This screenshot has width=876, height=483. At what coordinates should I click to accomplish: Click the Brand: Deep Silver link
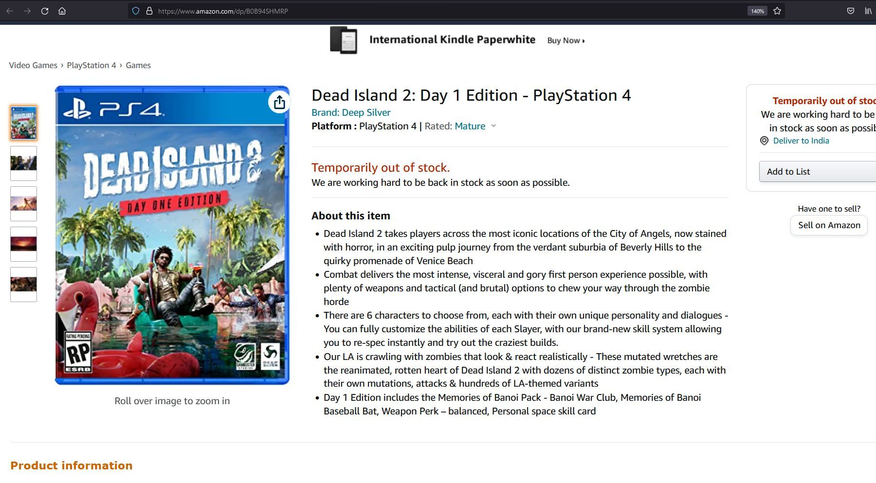(x=351, y=112)
